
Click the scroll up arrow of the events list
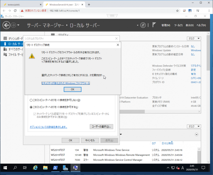click(199, 149)
